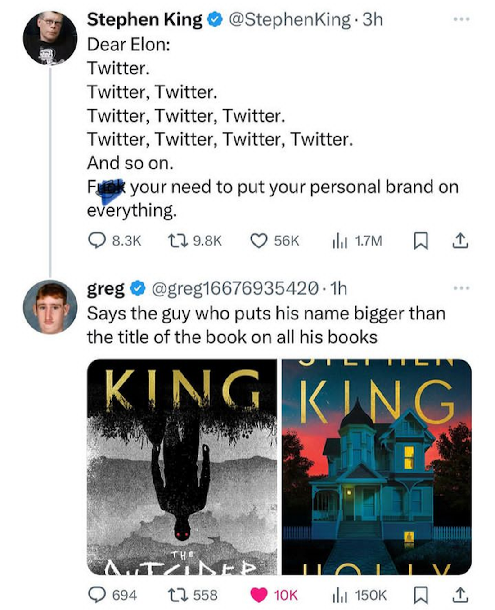The height and width of the screenshot is (610, 495).
Task: Share greg's reply tweet
Action: point(460,595)
